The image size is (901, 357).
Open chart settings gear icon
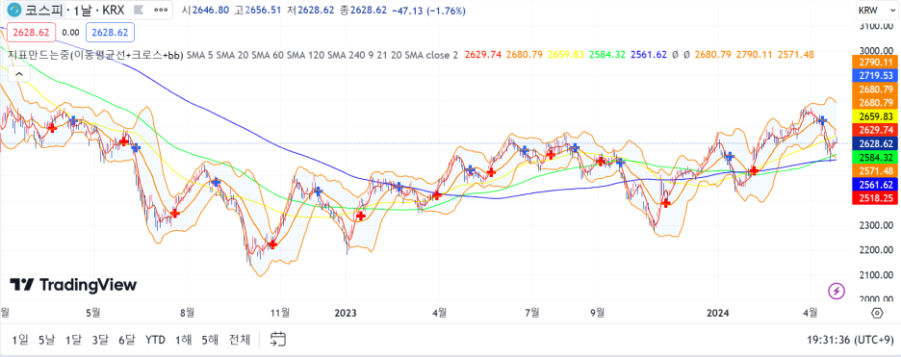pyautogui.click(x=877, y=313)
